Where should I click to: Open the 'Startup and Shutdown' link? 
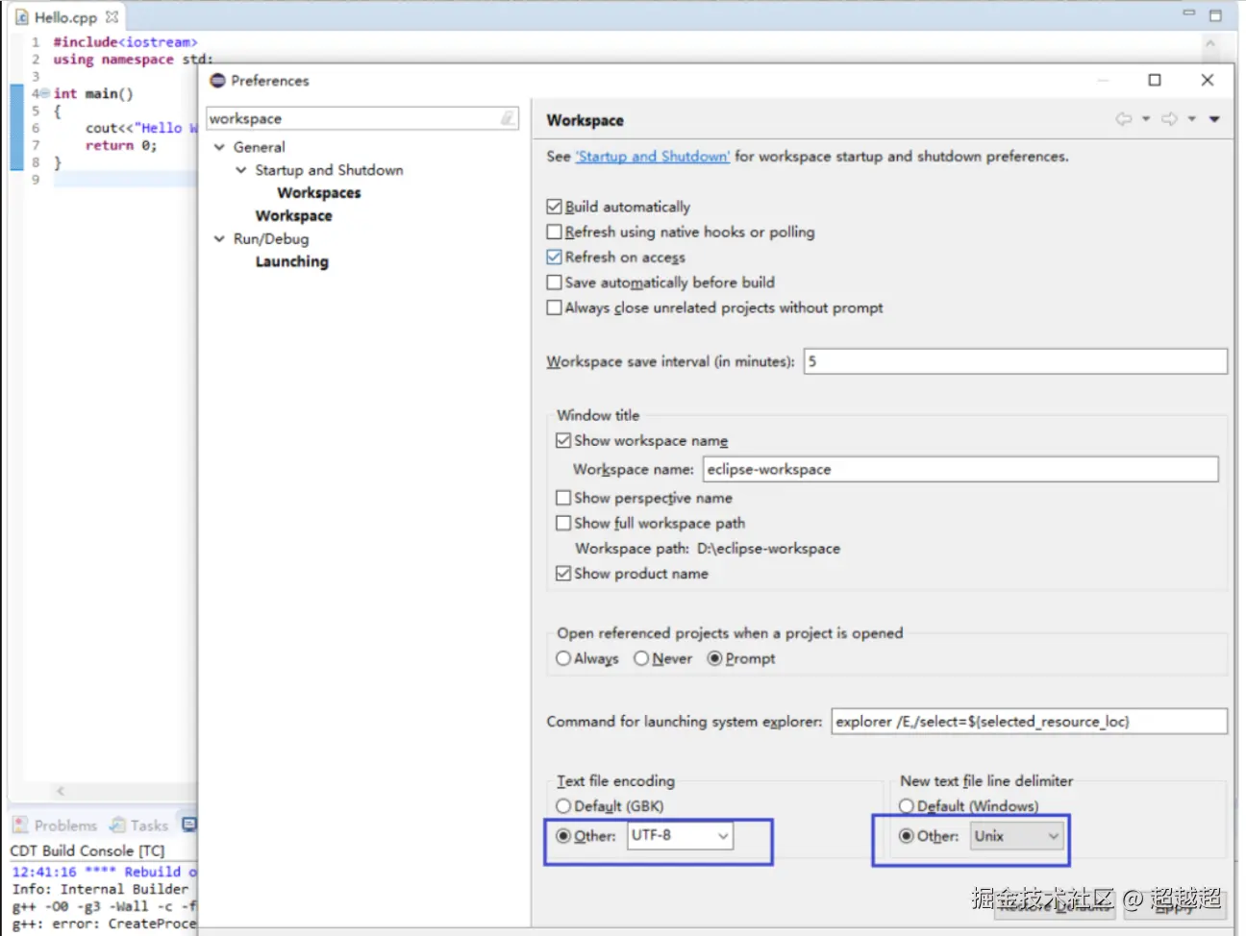(x=653, y=157)
